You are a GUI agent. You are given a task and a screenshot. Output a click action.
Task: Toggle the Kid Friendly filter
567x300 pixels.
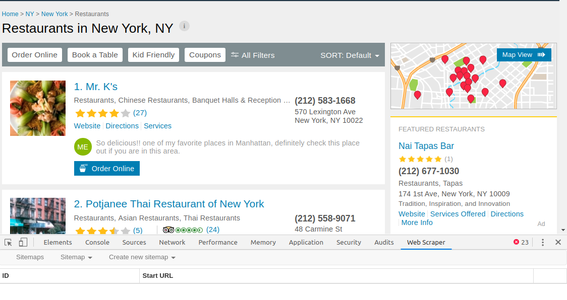(153, 54)
